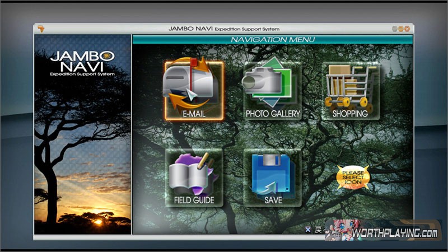Click the Jambo Navi window title text
Image resolution: width=448 pixels, height=252 pixels.
point(223,29)
